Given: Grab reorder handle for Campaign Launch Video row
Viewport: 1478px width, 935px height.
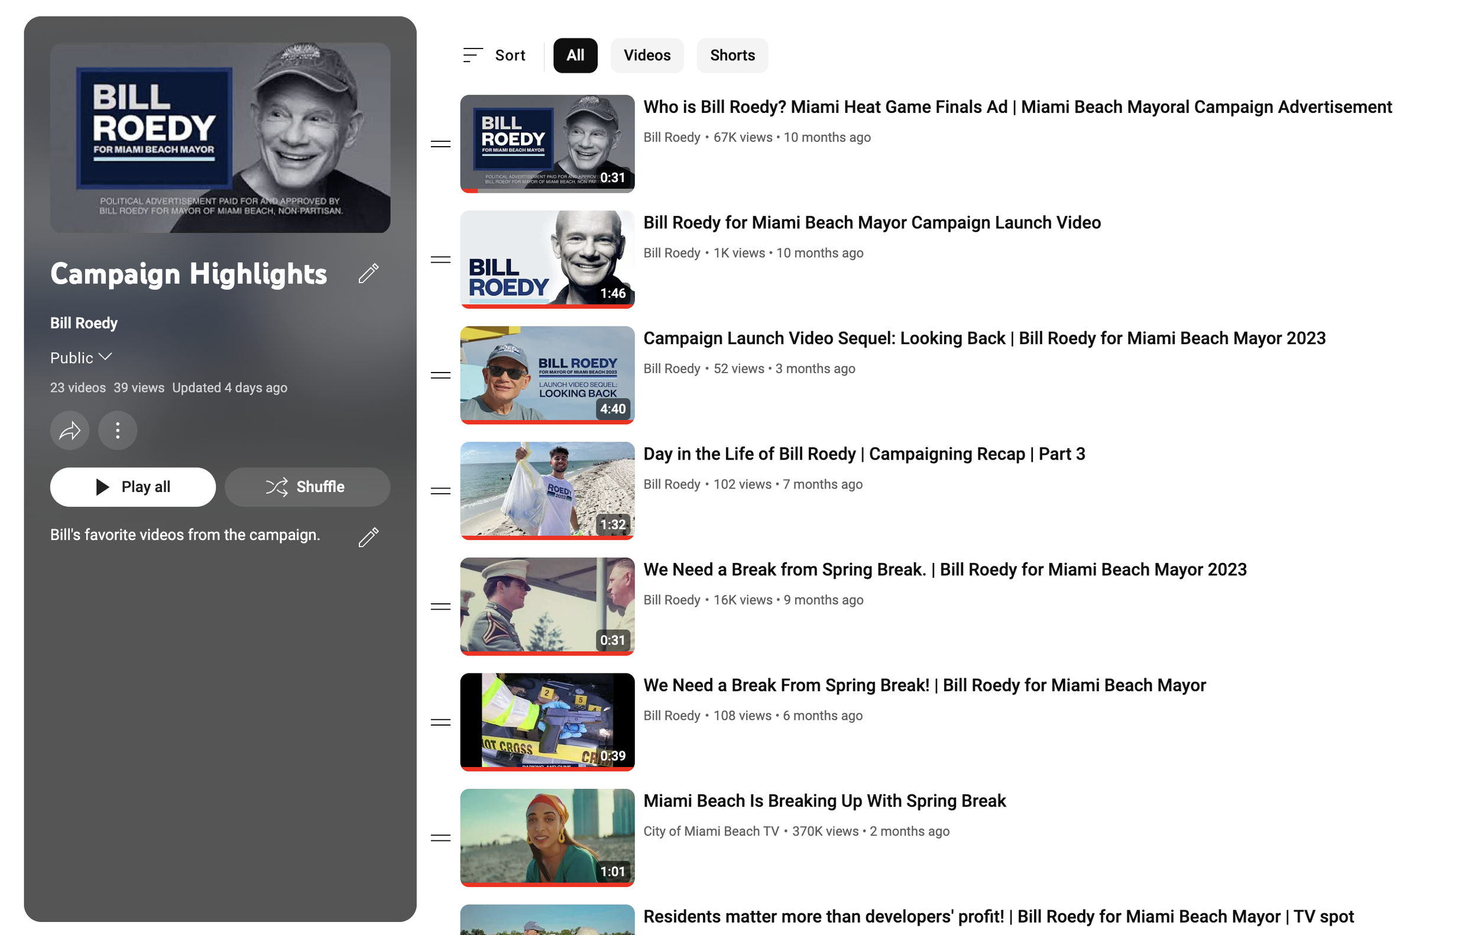Looking at the screenshot, I should point(440,260).
